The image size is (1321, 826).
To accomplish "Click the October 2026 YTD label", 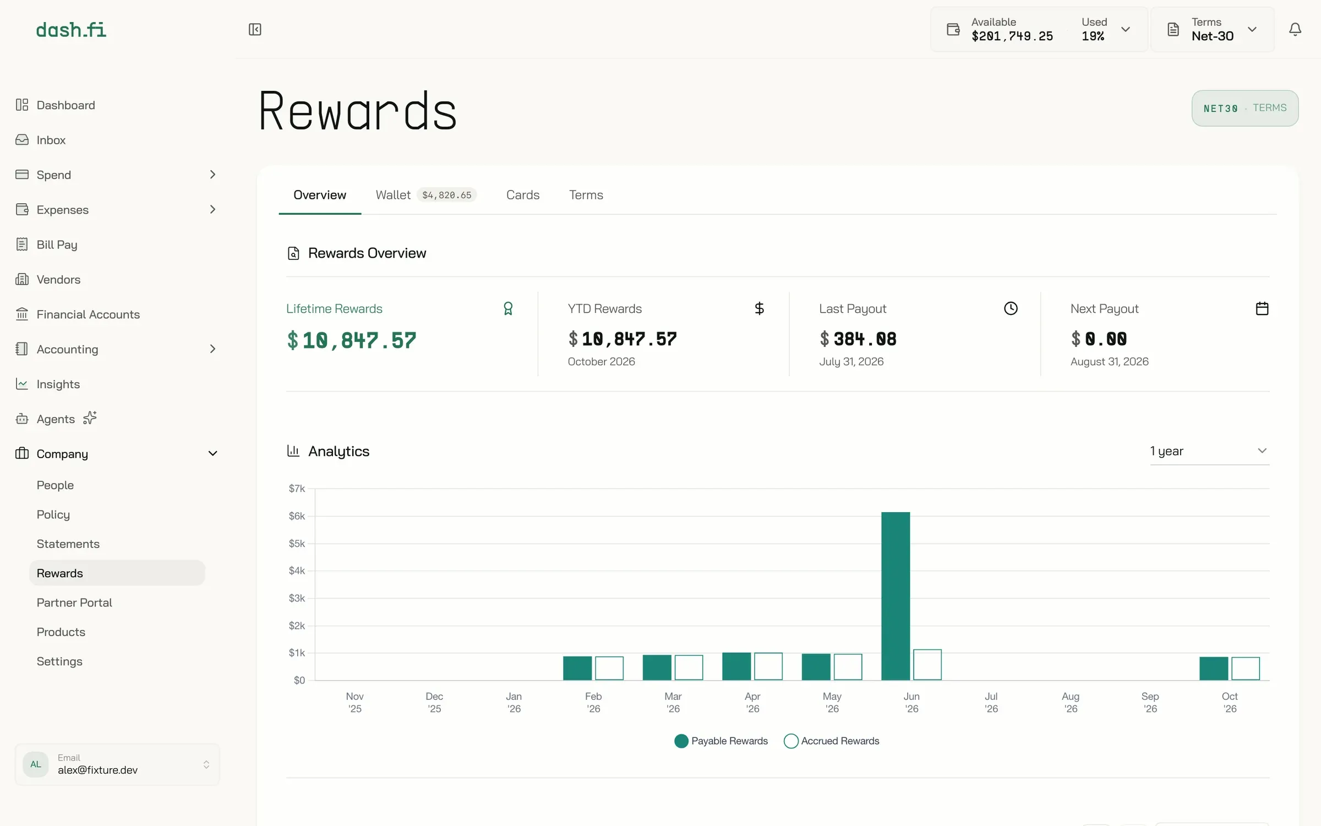I will pos(601,362).
